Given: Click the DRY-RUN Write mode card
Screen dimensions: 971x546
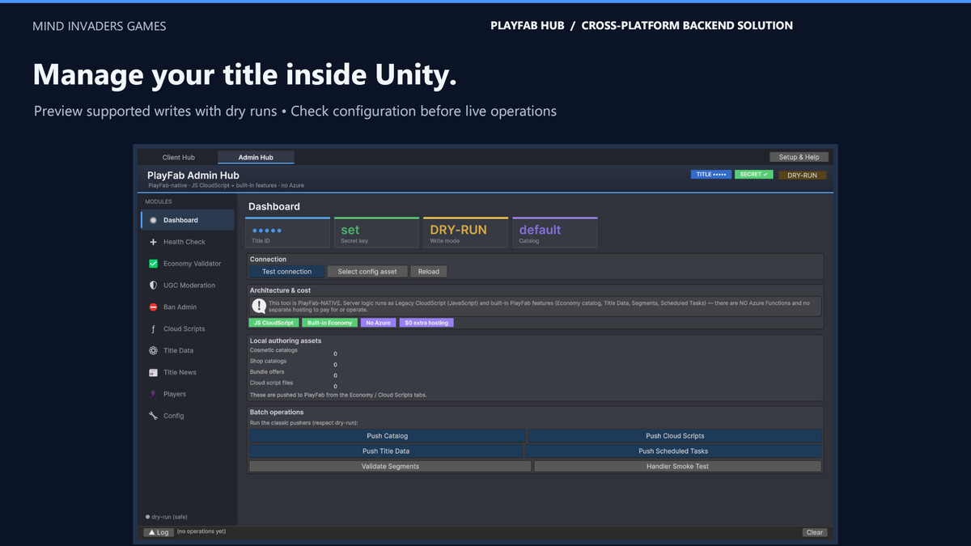Looking at the screenshot, I should [x=465, y=232].
